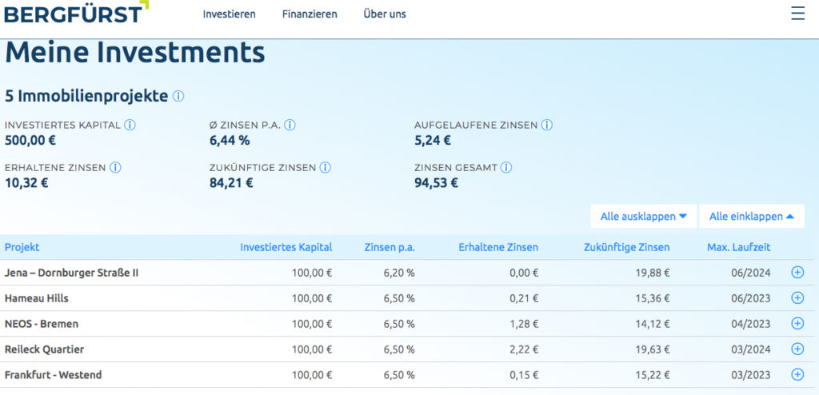
Task: Click 1,28 € received interest cell
Action: pyautogui.click(x=524, y=324)
